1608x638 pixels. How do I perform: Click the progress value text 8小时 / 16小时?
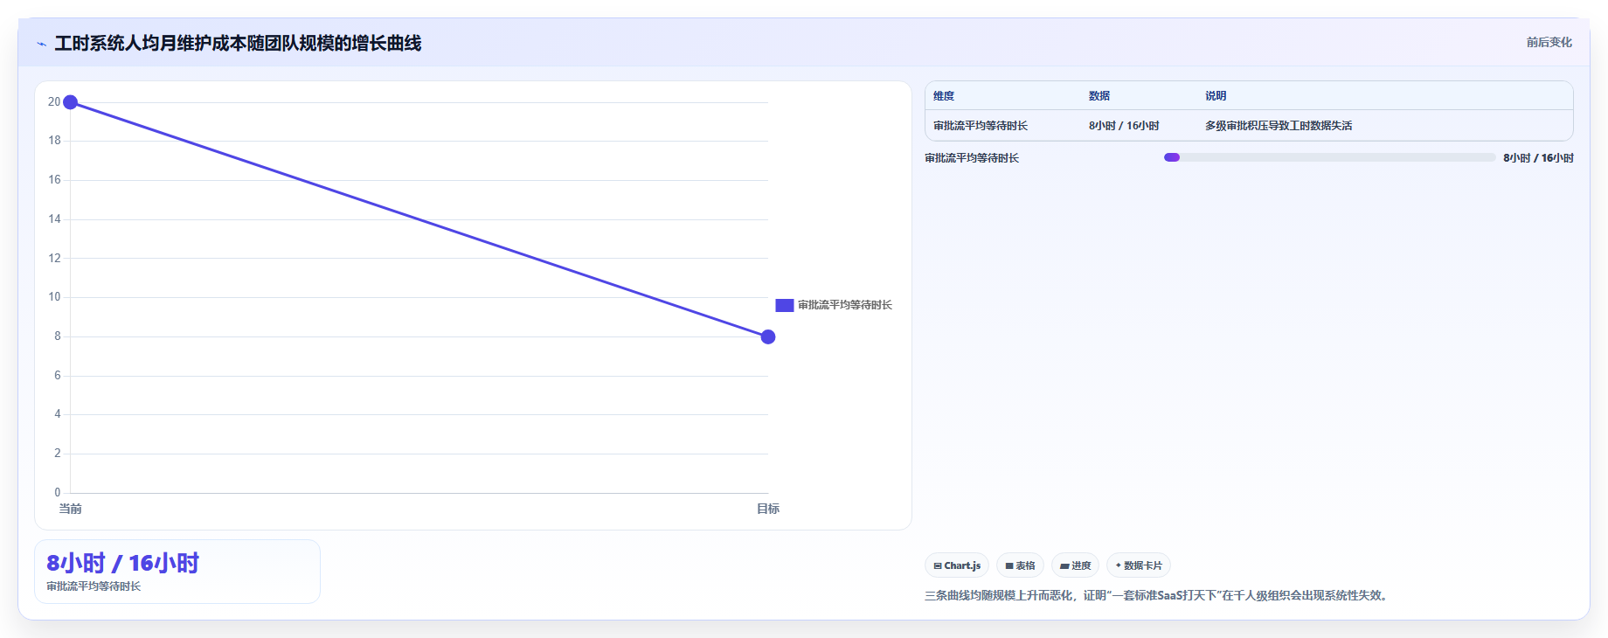pos(1538,158)
